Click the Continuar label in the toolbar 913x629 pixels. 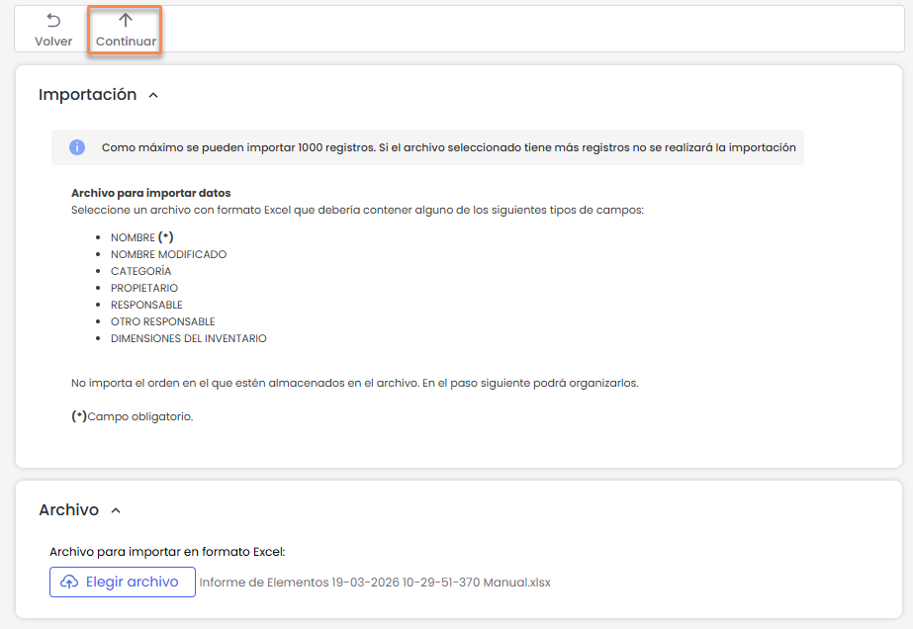126,42
